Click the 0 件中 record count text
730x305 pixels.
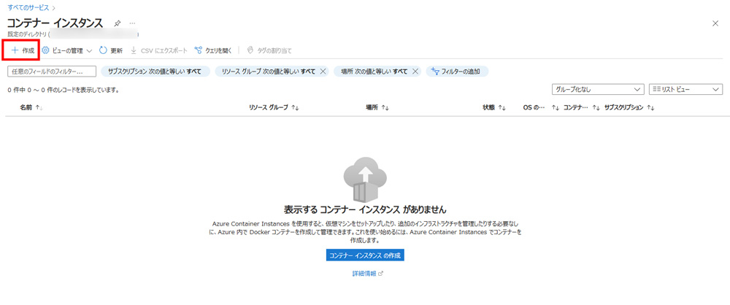(64, 90)
